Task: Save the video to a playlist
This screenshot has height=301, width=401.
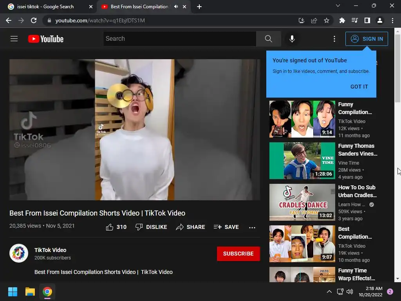Action: (226, 227)
